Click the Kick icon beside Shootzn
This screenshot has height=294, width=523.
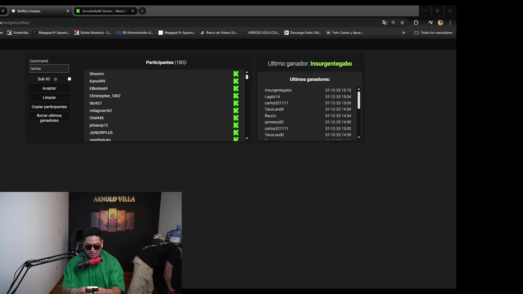236,74
